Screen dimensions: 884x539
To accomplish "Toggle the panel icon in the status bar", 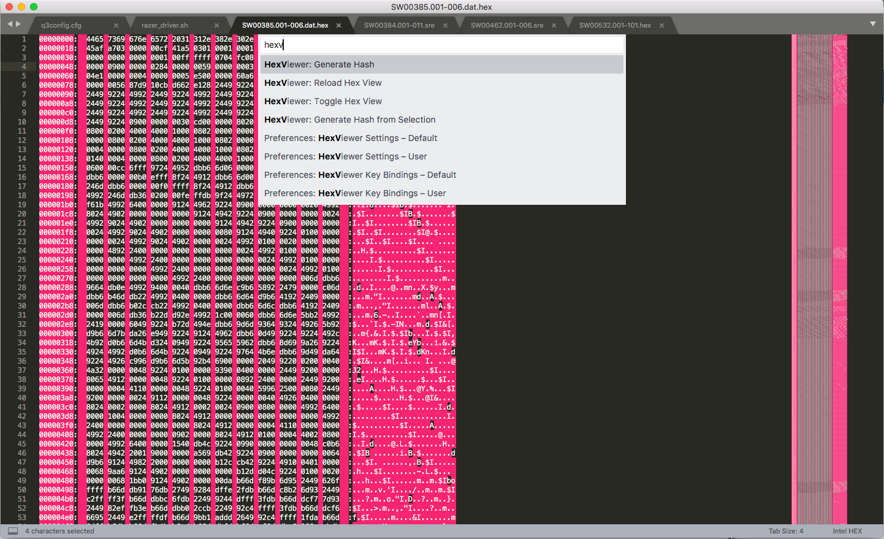I will pos(12,530).
